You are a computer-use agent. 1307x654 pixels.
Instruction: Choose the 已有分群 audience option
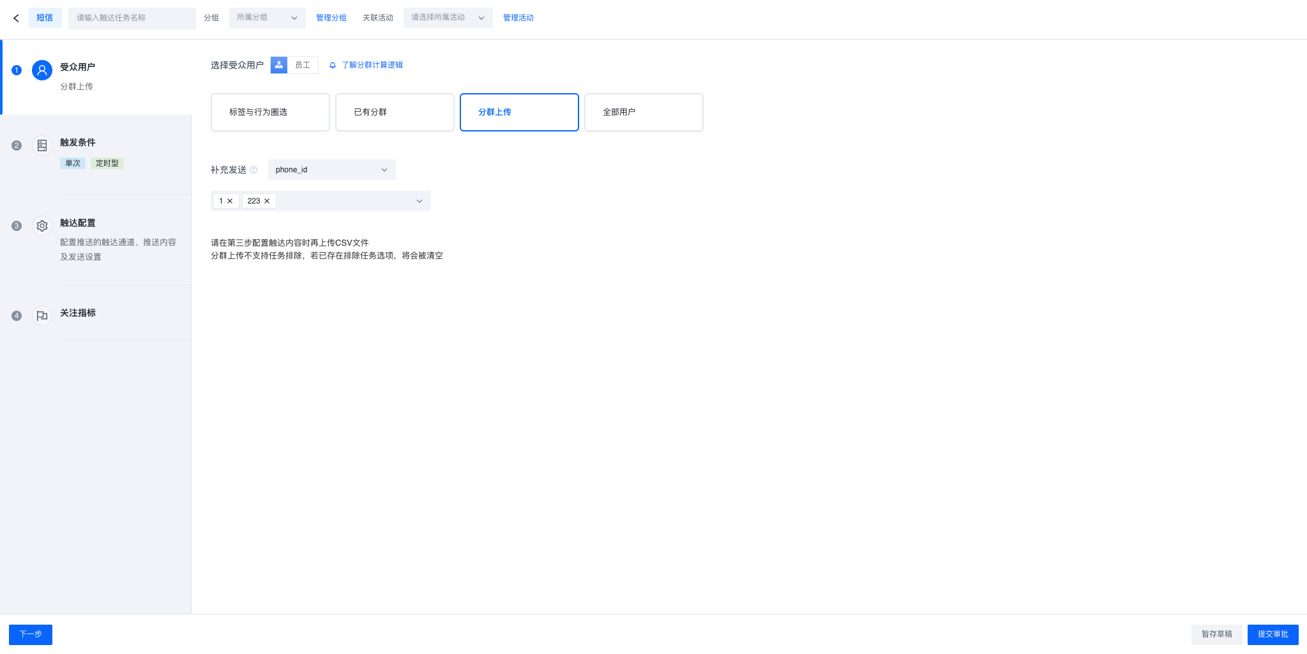(395, 112)
